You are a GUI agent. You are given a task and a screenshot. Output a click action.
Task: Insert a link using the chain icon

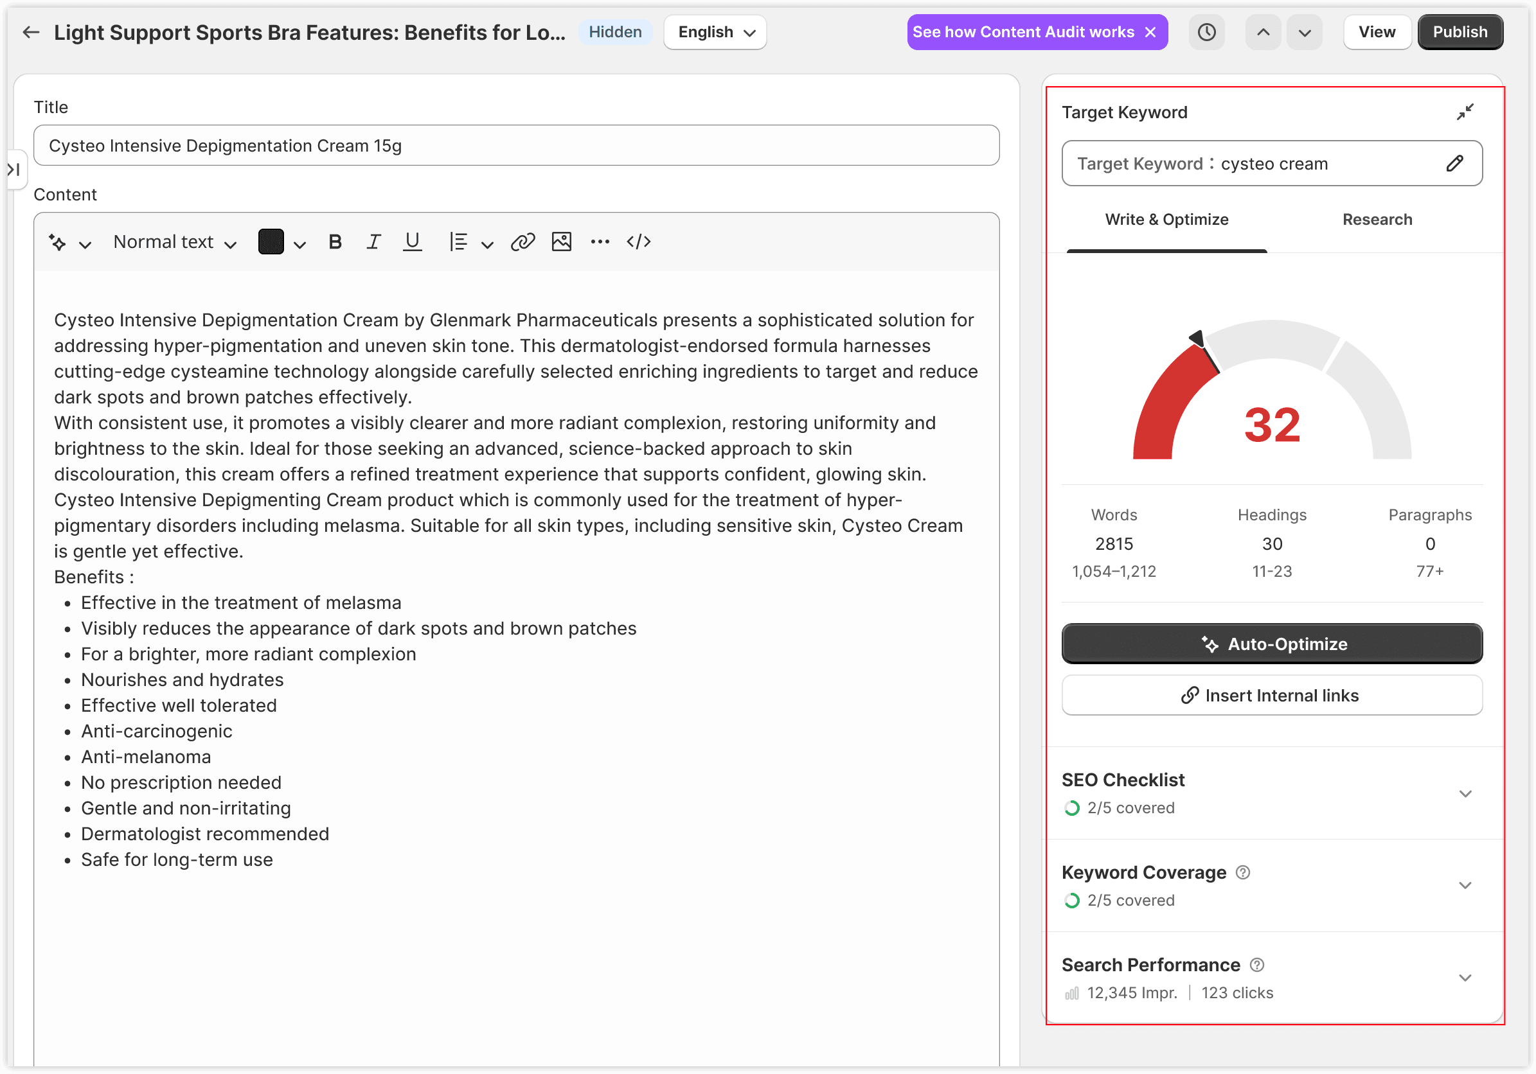point(522,242)
